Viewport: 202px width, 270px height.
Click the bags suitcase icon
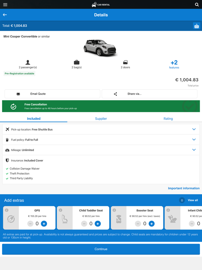coord(76,62)
